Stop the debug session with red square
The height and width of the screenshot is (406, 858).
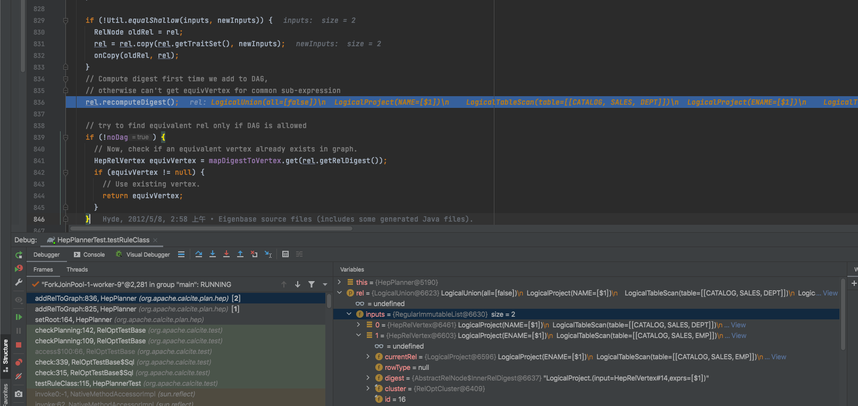(19, 345)
